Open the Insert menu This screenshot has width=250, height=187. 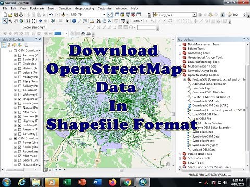click(x=52, y=8)
